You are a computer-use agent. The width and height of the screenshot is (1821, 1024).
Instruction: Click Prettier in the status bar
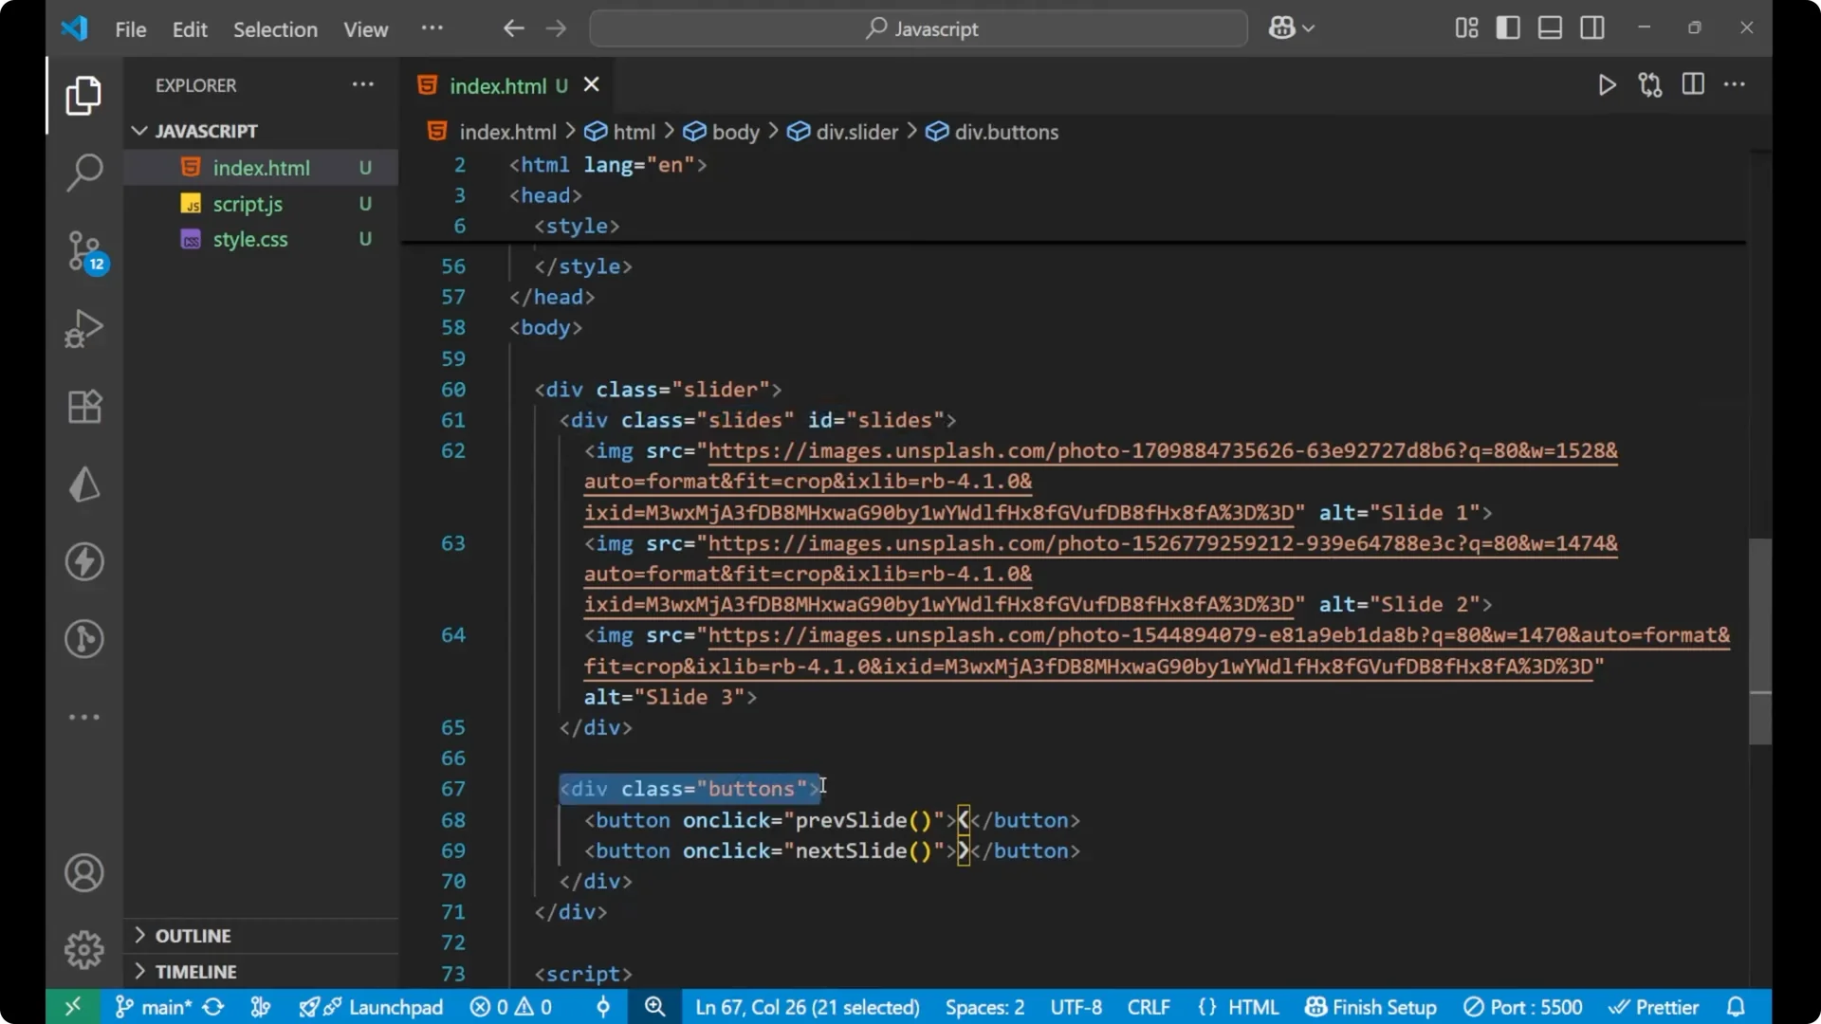pyautogui.click(x=1655, y=1007)
